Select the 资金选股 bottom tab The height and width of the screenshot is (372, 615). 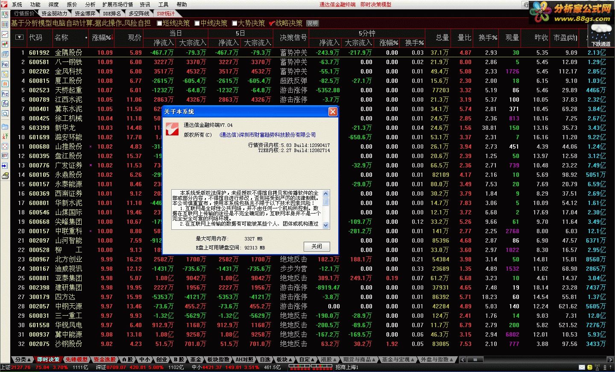105,360
